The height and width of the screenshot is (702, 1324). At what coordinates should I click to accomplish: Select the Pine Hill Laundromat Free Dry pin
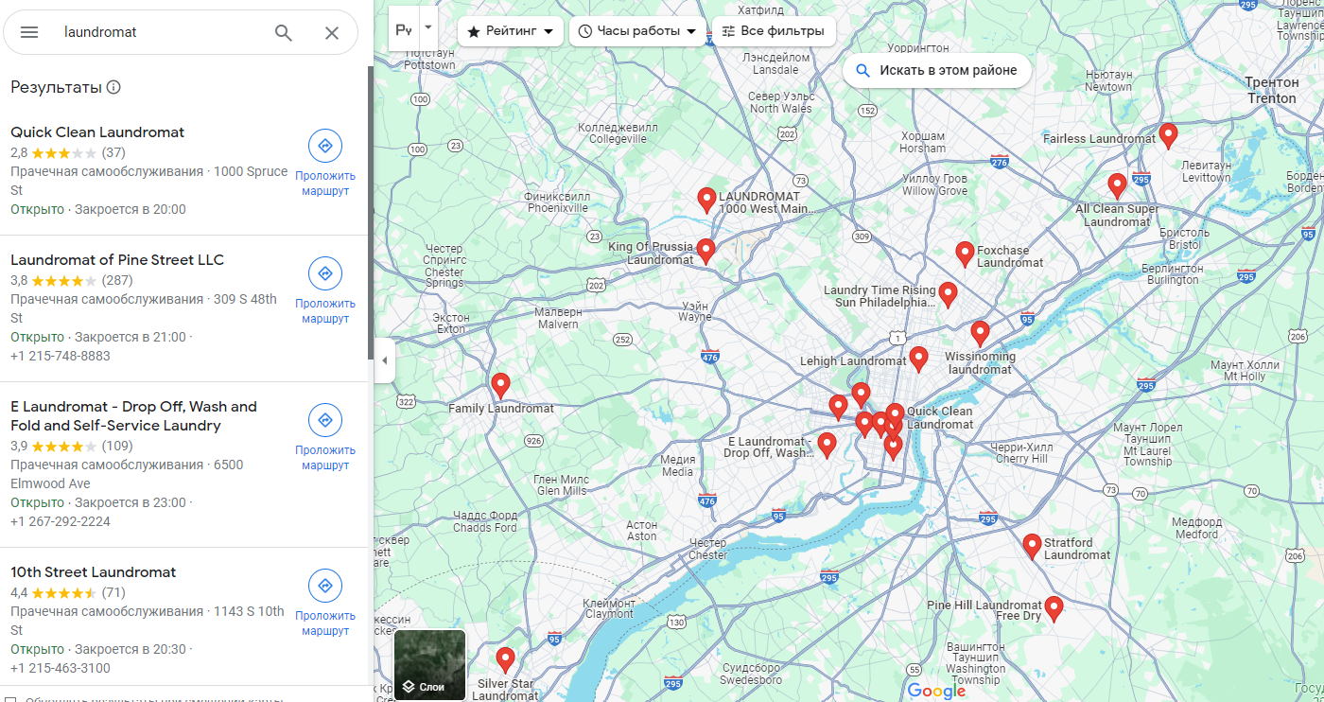(1054, 608)
